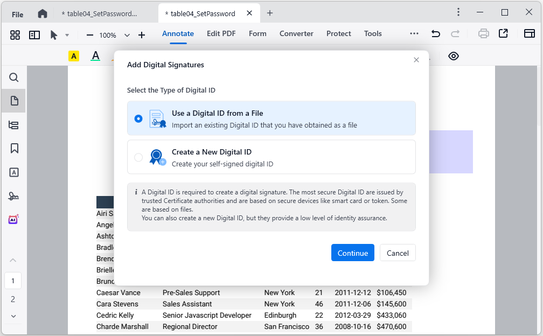The height and width of the screenshot is (336, 543).
Task: Click the zoom out minus icon
Action: click(90, 35)
